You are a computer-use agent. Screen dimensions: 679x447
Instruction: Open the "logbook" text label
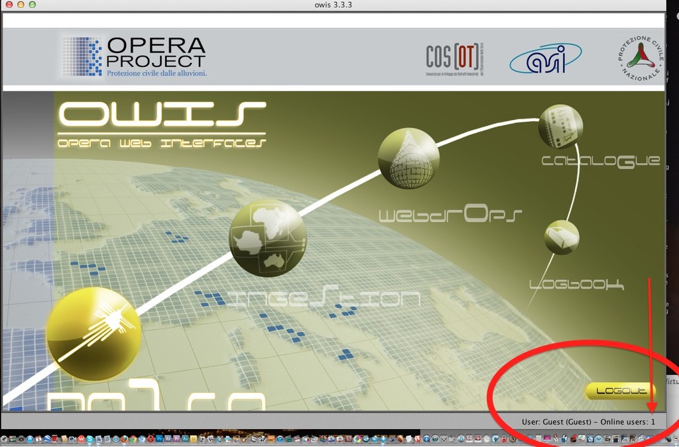coord(576,285)
